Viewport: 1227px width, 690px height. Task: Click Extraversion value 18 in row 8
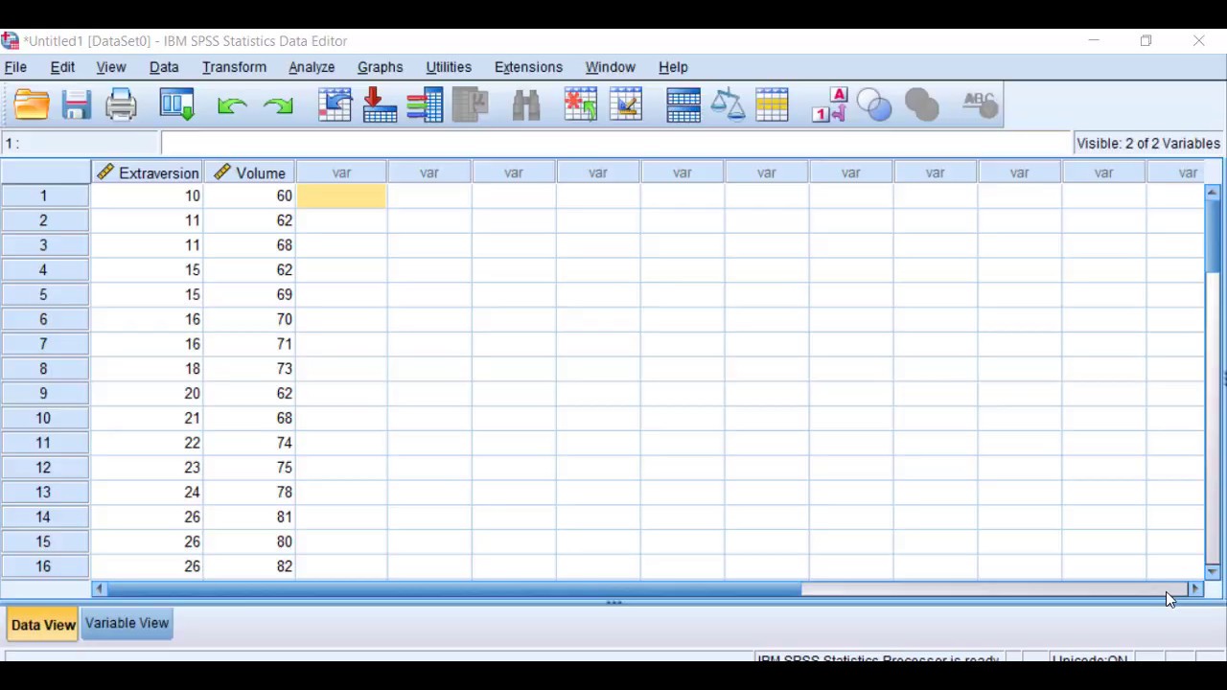pos(148,369)
